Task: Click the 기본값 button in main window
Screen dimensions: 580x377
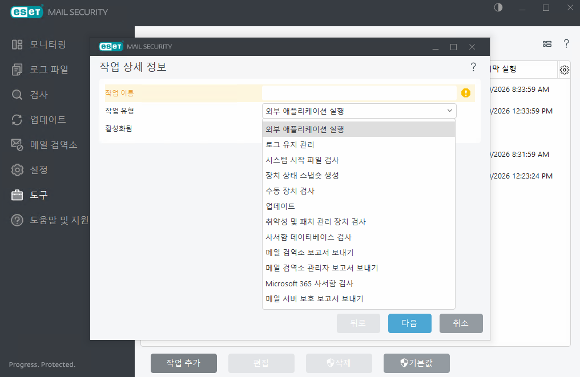Action: click(417, 363)
